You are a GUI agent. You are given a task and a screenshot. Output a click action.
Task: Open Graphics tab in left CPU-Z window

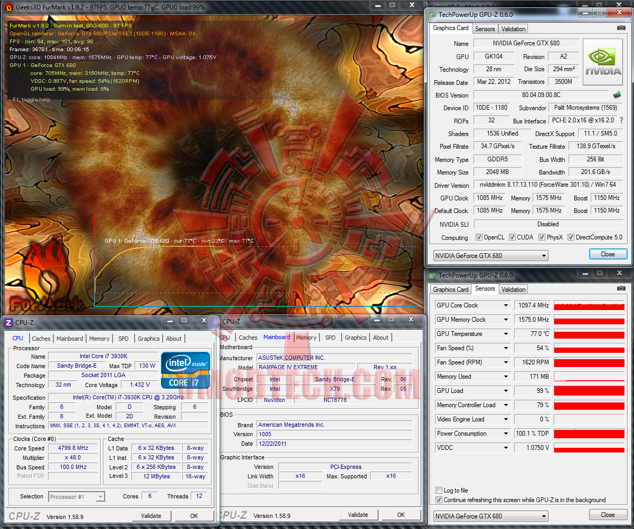tap(149, 339)
